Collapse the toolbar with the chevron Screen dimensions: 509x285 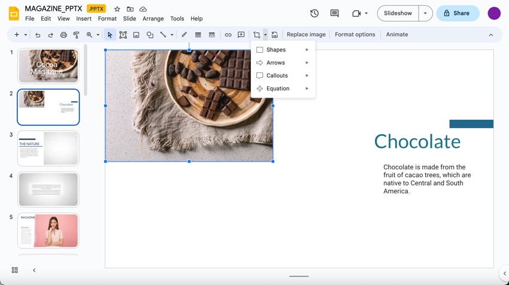click(491, 35)
